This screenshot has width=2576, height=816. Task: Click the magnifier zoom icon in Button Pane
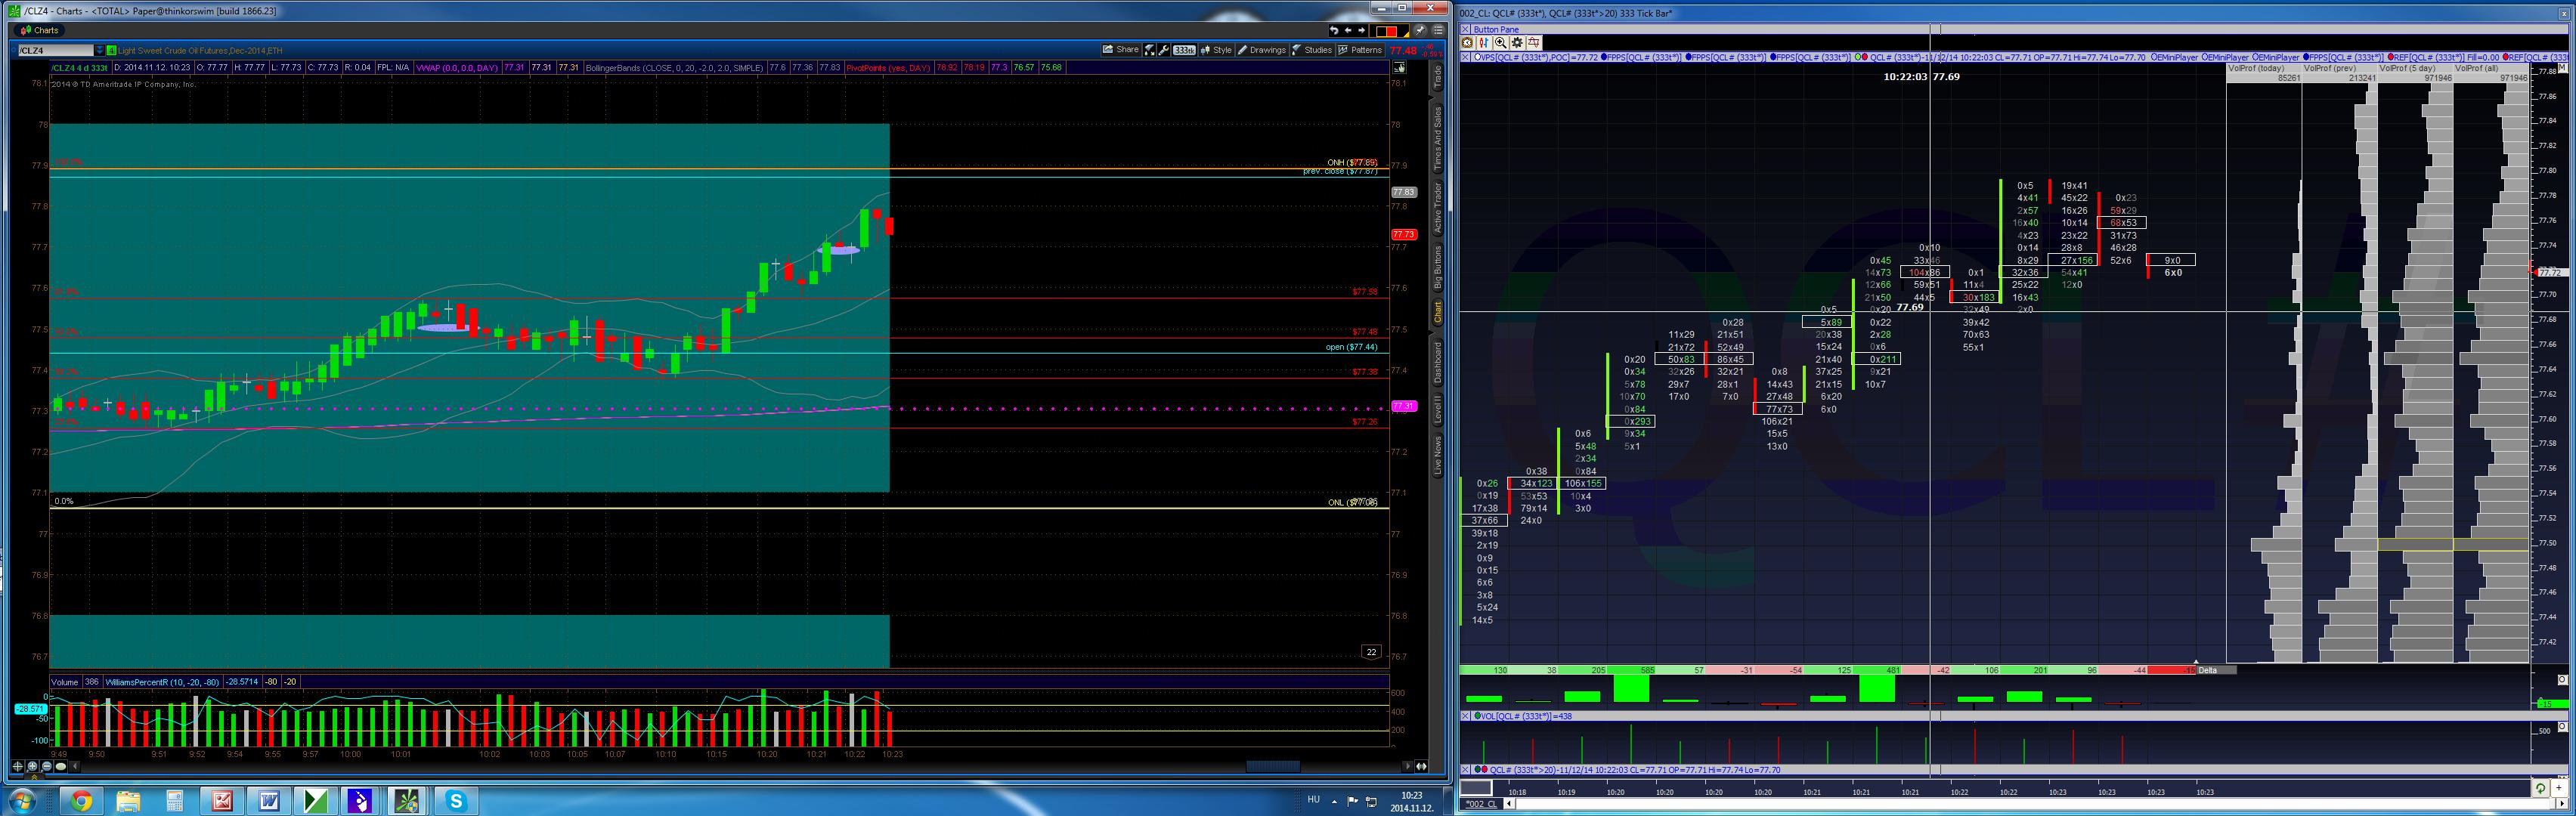[x=1501, y=43]
